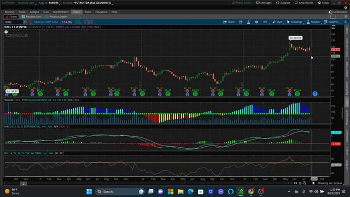Click the pointer cursor icon at bottom

tap(313, 183)
